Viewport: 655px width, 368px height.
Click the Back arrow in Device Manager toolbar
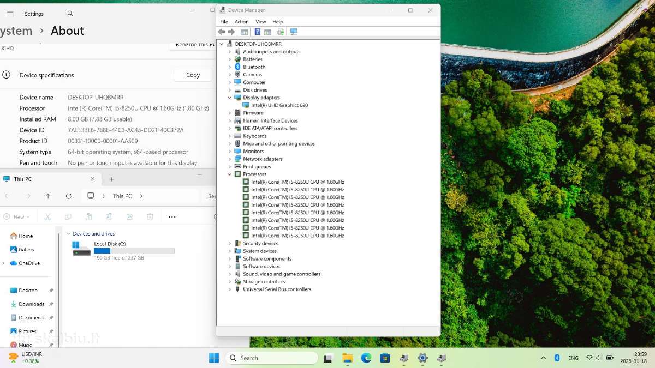click(222, 32)
